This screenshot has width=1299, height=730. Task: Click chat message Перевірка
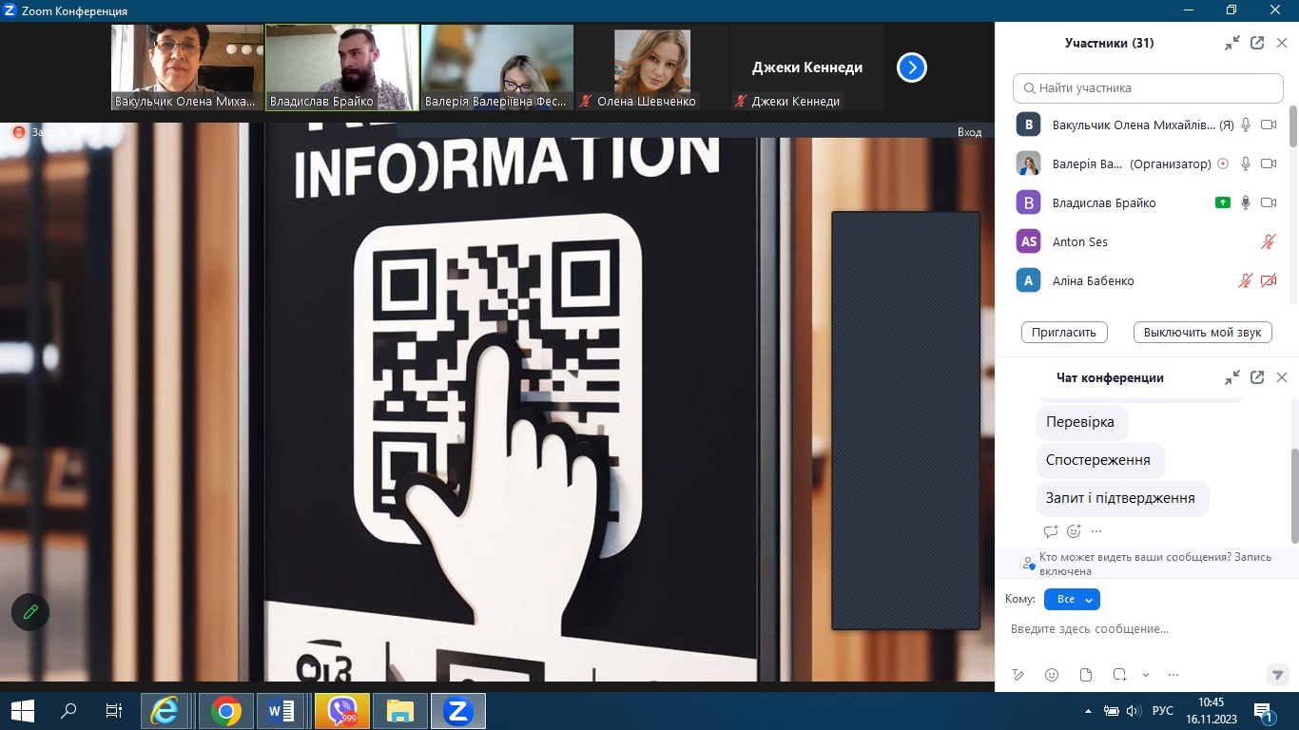click(1080, 422)
